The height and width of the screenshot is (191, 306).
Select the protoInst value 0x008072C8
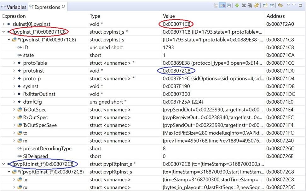tap(176, 71)
